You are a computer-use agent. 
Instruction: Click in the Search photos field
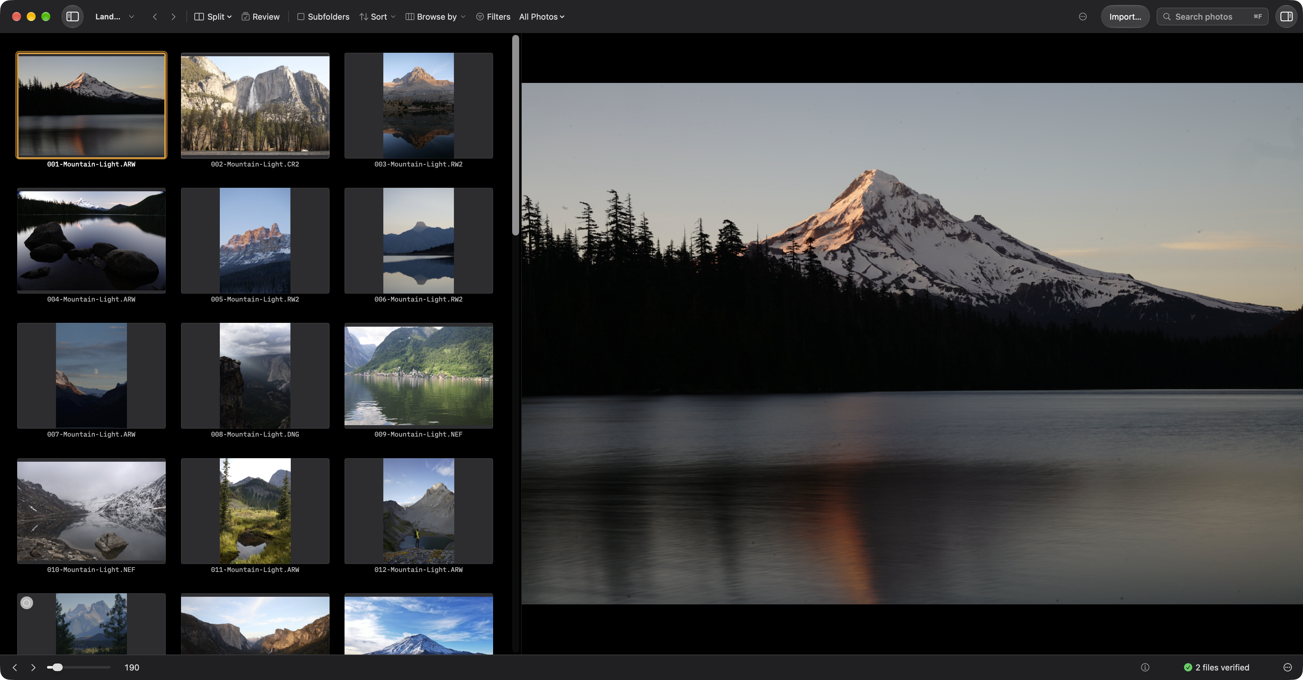coord(1212,17)
